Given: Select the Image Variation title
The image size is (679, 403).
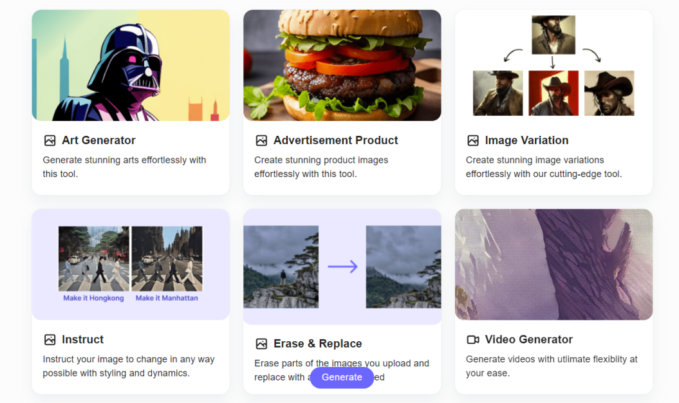Looking at the screenshot, I should pos(526,140).
